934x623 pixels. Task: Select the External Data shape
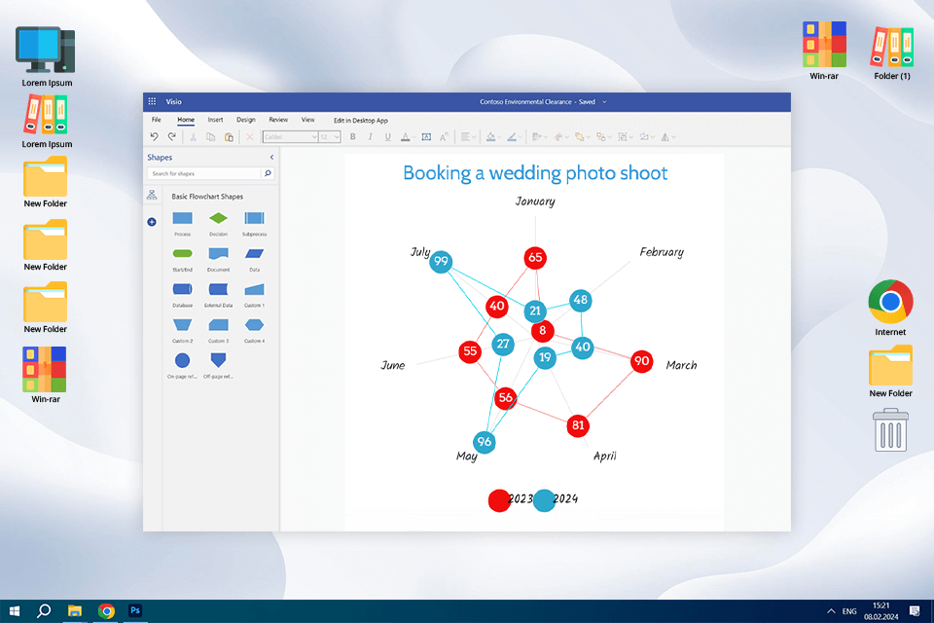[219, 289]
